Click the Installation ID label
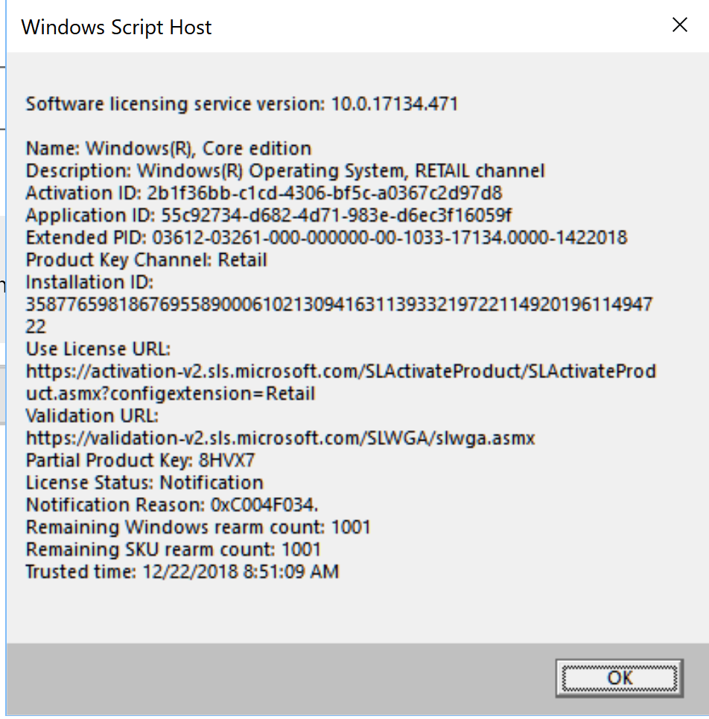This screenshot has height=719, width=709. point(89,282)
